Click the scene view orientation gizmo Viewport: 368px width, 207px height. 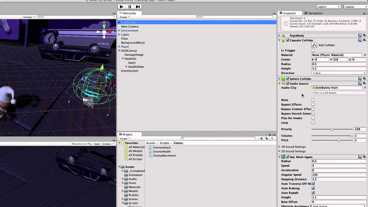coord(104,32)
